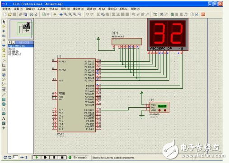Toggle the grid display button
The height and width of the screenshot is (163, 229).
(49, 14)
